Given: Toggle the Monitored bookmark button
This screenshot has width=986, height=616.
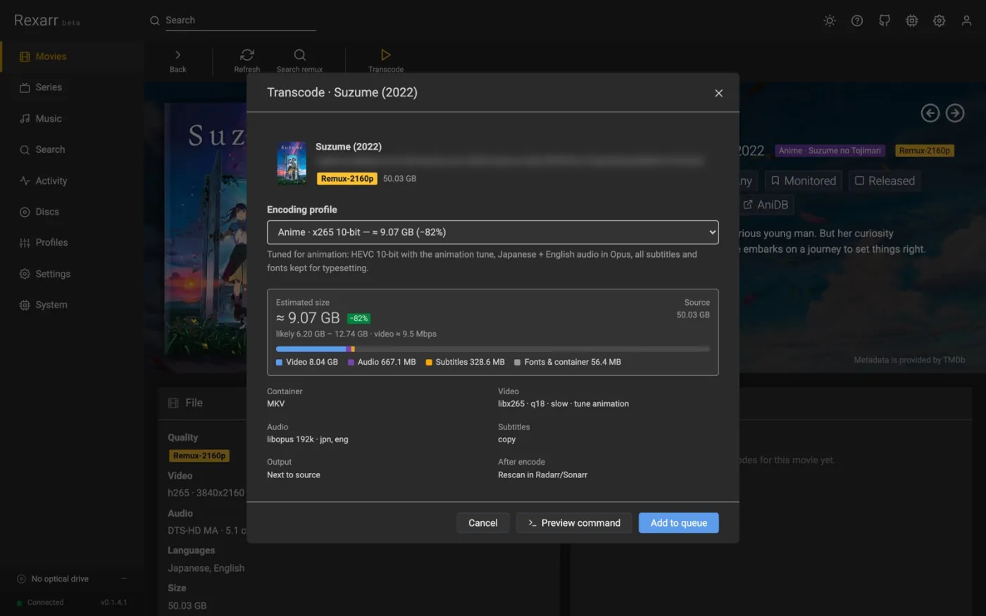Looking at the screenshot, I should pos(803,181).
